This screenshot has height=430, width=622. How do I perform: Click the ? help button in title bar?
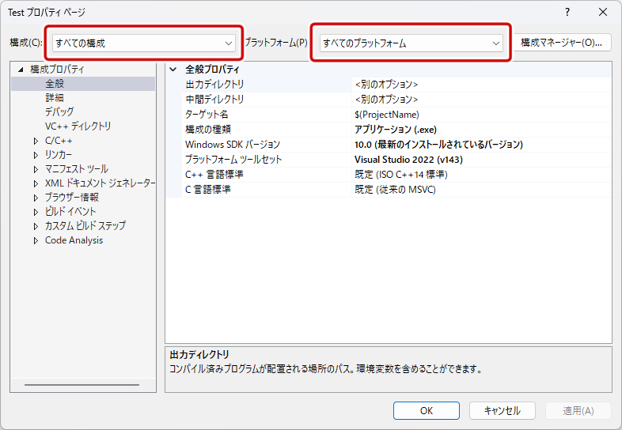pos(567,13)
